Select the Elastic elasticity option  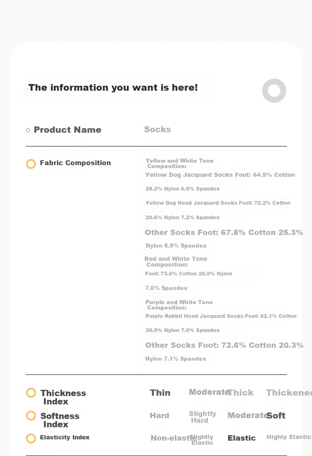[x=241, y=438]
